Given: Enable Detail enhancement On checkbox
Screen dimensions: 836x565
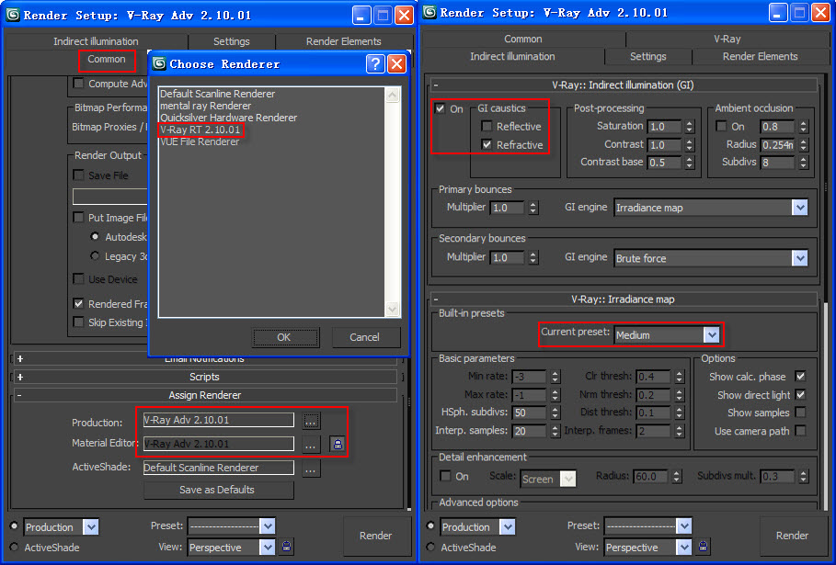Looking at the screenshot, I should pyautogui.click(x=444, y=476).
